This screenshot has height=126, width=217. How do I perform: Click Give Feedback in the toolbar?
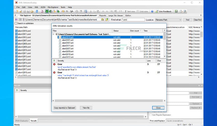164,11
